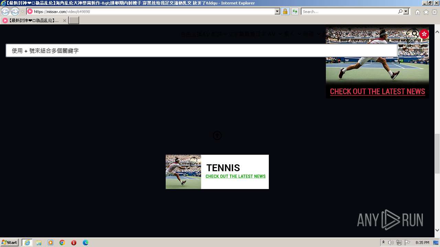The height and width of the screenshot is (247, 440).
Task: Open the Favorites star icon
Action: pyautogui.click(x=426, y=12)
